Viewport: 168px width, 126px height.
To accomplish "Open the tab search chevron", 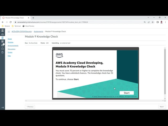I will click(x=148, y=18).
